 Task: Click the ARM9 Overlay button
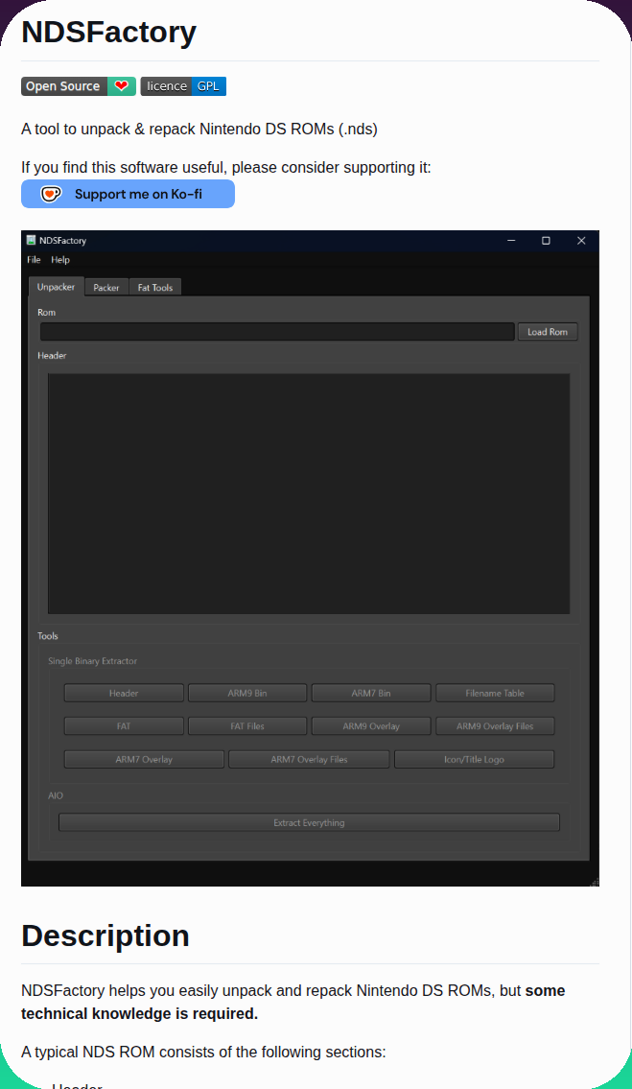(371, 725)
